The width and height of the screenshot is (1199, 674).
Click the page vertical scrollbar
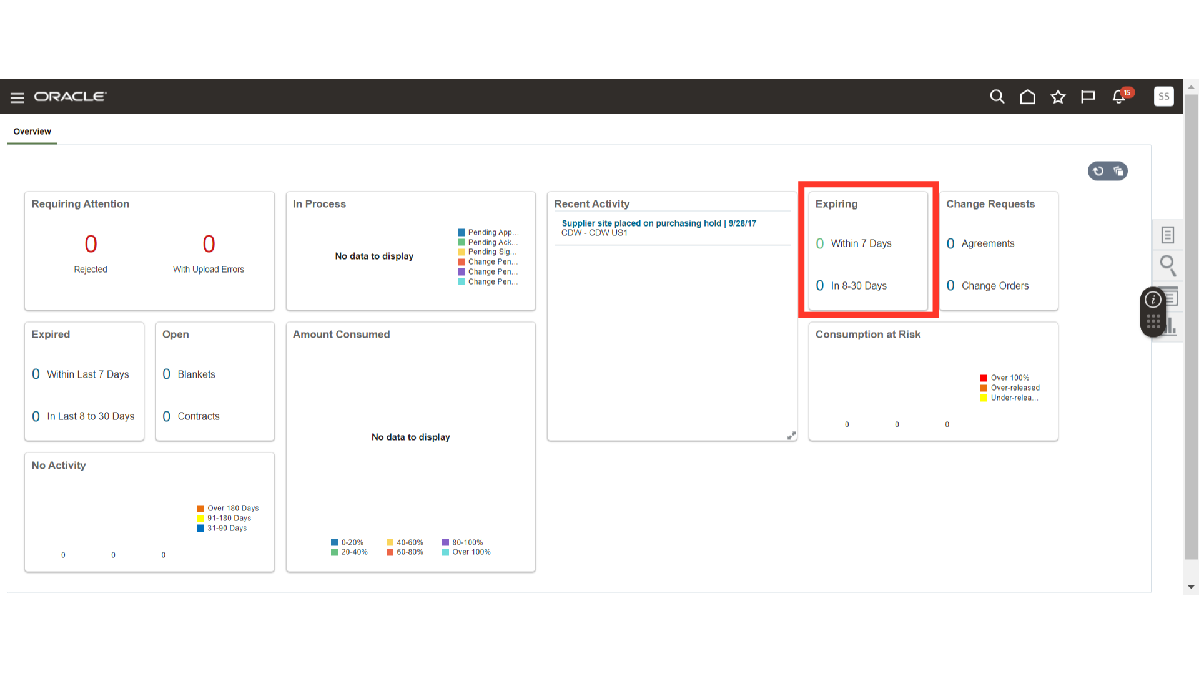1191,327
